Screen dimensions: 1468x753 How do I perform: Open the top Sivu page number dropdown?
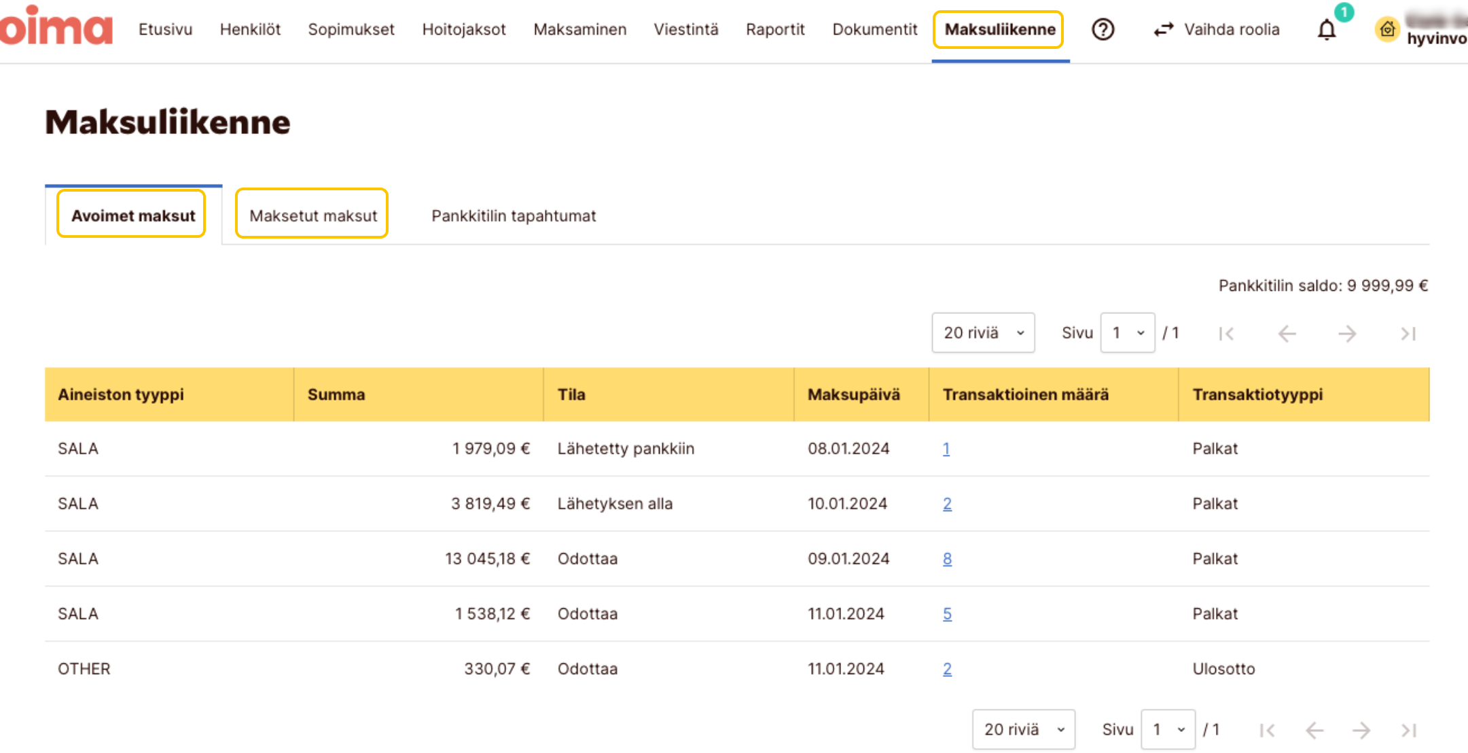[x=1128, y=333]
